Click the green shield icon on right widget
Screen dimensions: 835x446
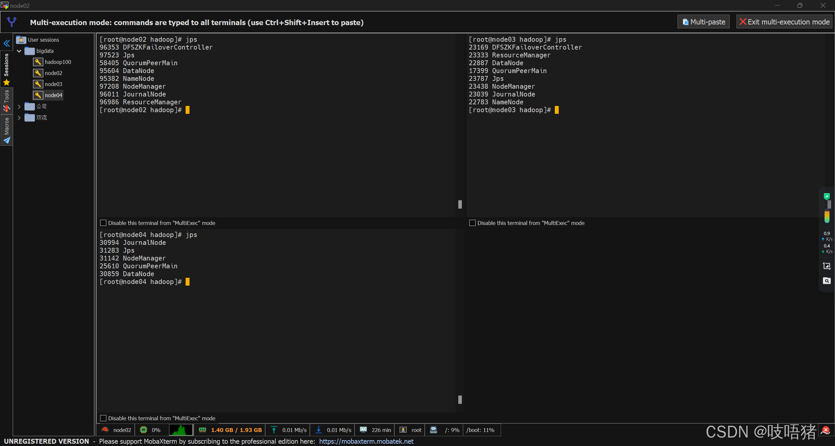(x=827, y=196)
